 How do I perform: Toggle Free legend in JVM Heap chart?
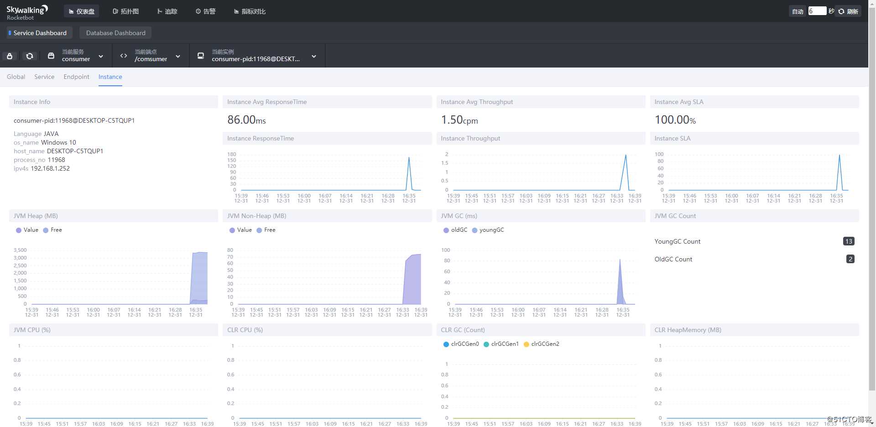click(x=52, y=230)
